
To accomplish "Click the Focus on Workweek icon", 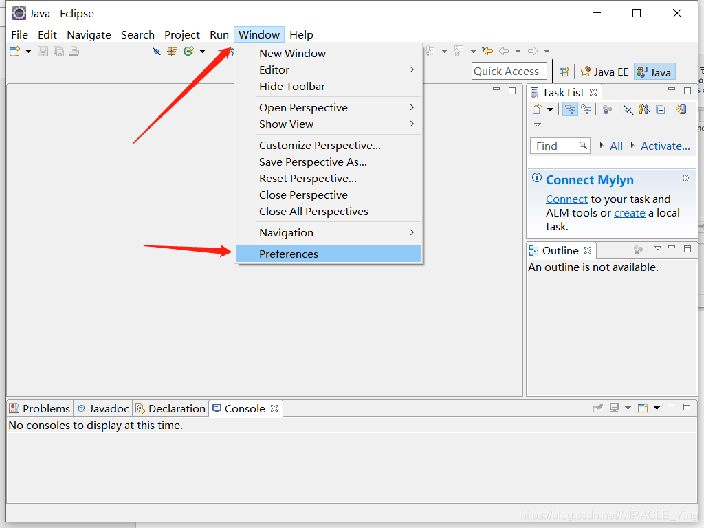I will (x=607, y=109).
